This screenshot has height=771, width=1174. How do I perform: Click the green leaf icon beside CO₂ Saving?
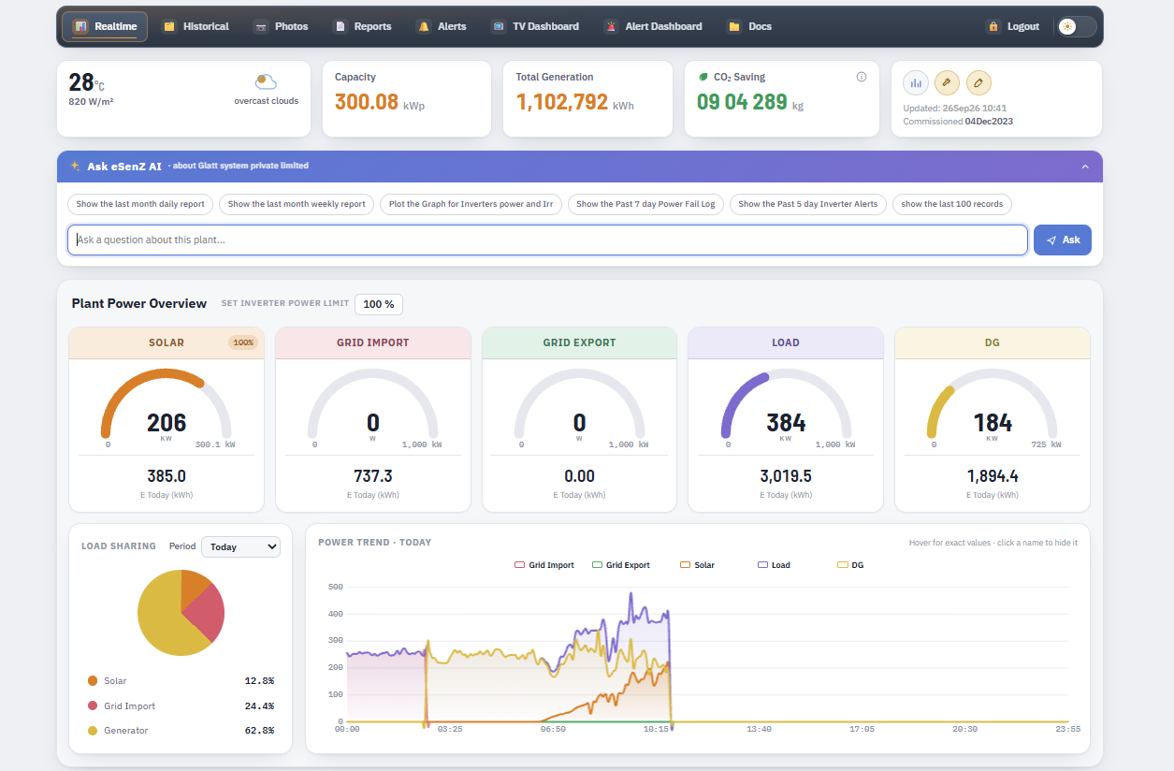pos(703,77)
